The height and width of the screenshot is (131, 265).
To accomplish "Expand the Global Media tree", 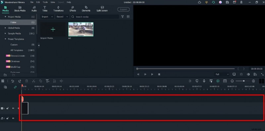I will point(5,28).
